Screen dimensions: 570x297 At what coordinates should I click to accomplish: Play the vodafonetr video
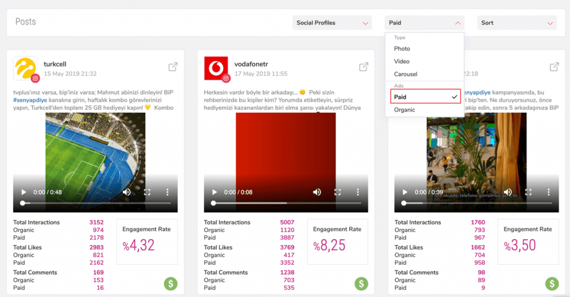click(214, 192)
